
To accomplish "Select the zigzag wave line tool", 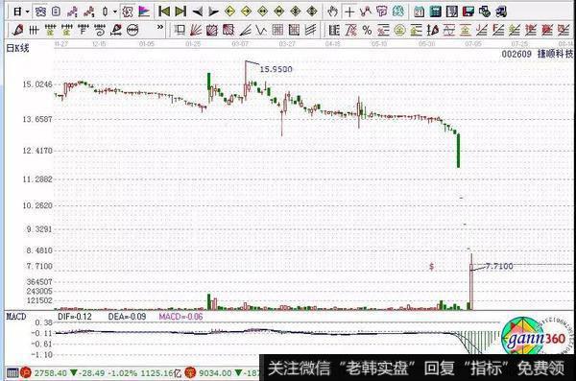I will tap(261, 30).
